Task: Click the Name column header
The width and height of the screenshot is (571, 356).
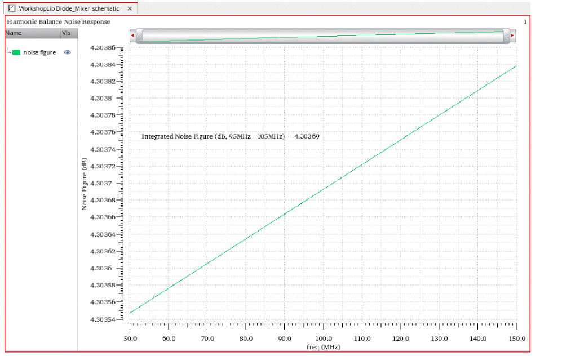Action: pos(14,33)
